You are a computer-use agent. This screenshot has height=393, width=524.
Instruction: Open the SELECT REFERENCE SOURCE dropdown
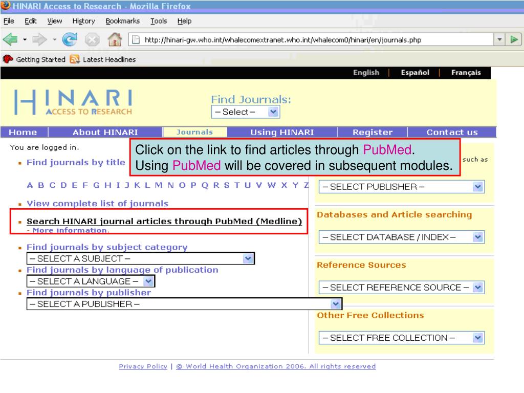[401, 288]
